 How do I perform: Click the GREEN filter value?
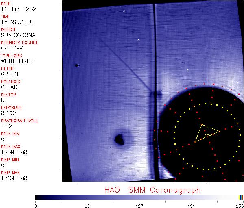click(9, 74)
